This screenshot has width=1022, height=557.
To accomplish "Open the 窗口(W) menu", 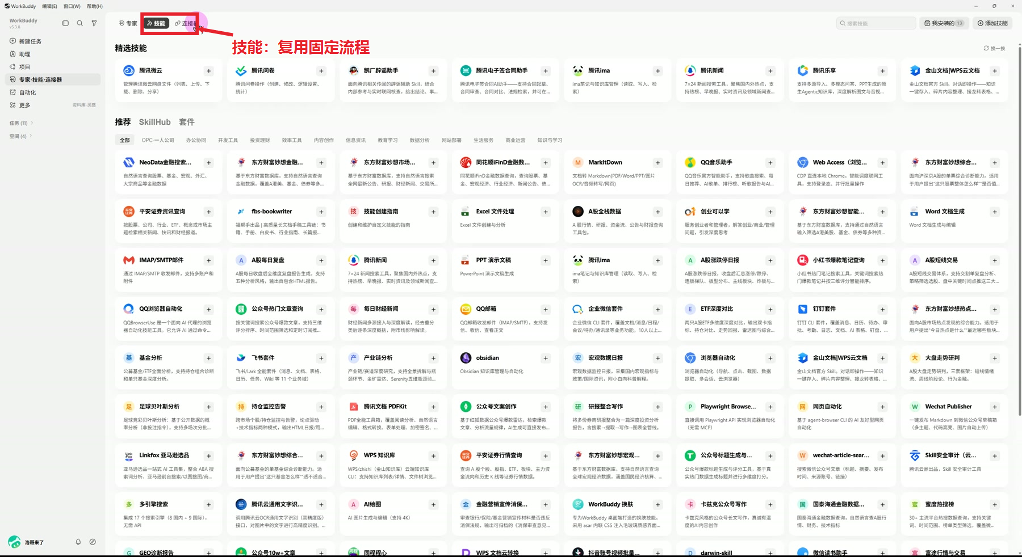I will [x=72, y=6].
